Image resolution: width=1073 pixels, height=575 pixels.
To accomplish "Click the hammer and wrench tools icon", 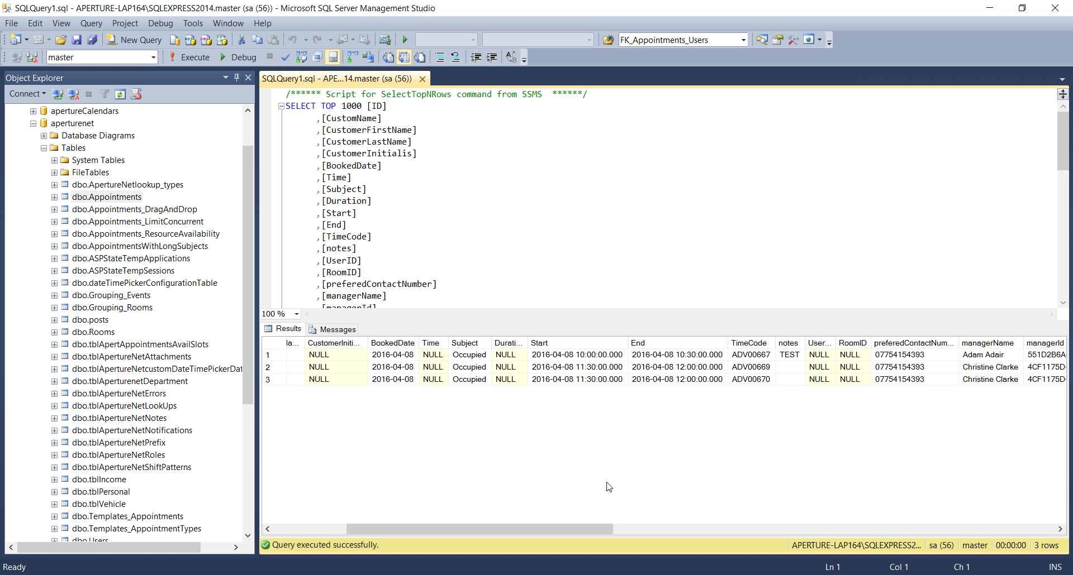I will point(793,40).
